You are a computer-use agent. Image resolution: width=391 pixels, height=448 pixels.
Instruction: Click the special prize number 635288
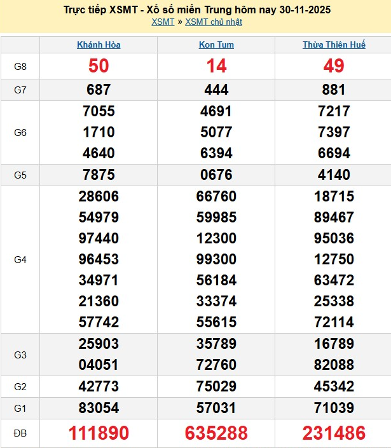pyautogui.click(x=216, y=433)
